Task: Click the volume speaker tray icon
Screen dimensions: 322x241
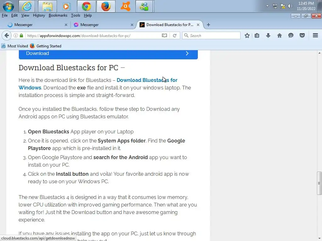Action: tap(290, 6)
